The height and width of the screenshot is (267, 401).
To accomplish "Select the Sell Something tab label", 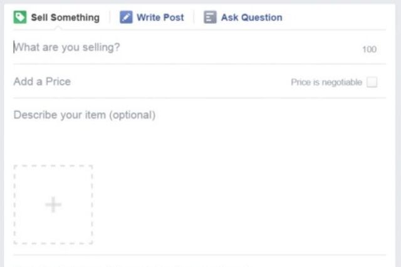I will [x=65, y=18].
